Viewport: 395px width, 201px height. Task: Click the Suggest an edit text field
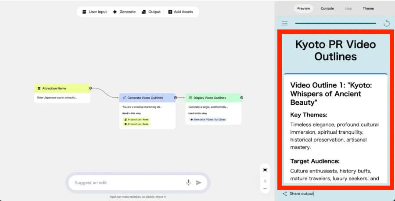(x=127, y=183)
